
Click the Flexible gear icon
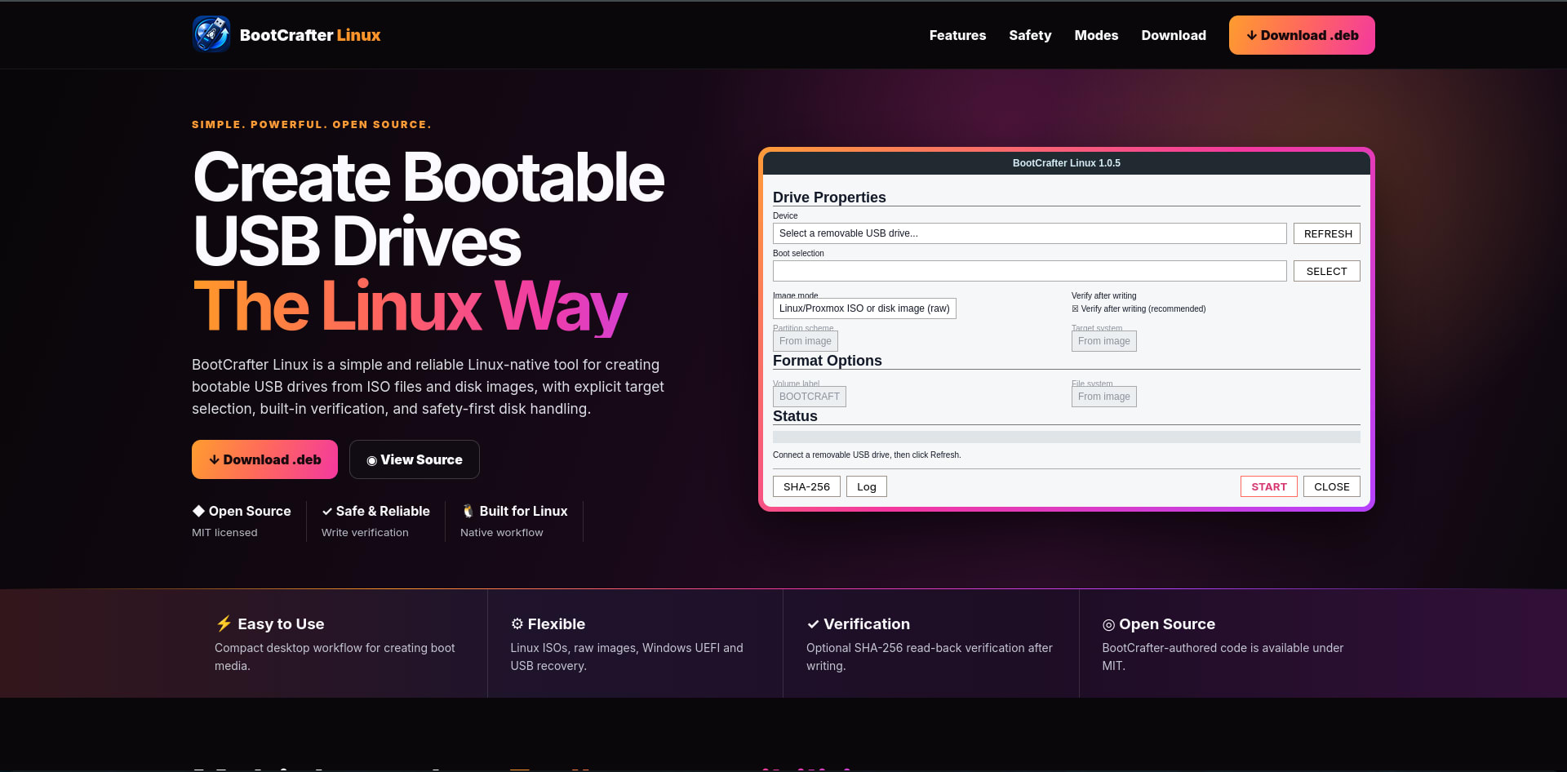(x=517, y=623)
